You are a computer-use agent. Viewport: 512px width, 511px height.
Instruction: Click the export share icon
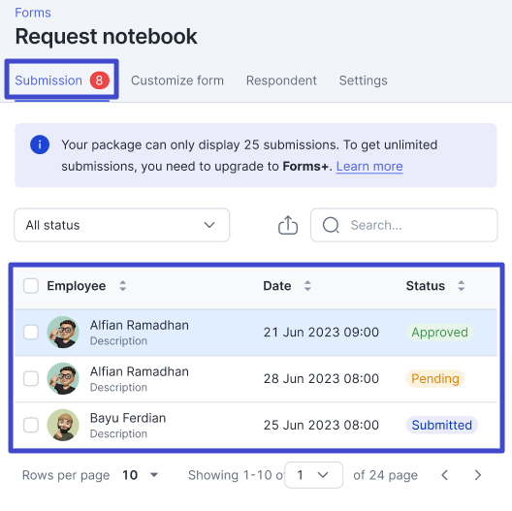click(288, 225)
